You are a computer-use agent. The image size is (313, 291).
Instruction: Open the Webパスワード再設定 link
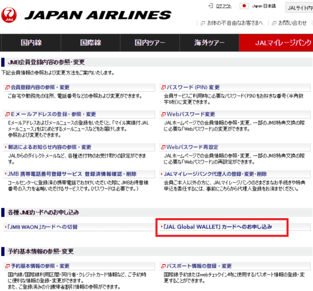(x=193, y=147)
